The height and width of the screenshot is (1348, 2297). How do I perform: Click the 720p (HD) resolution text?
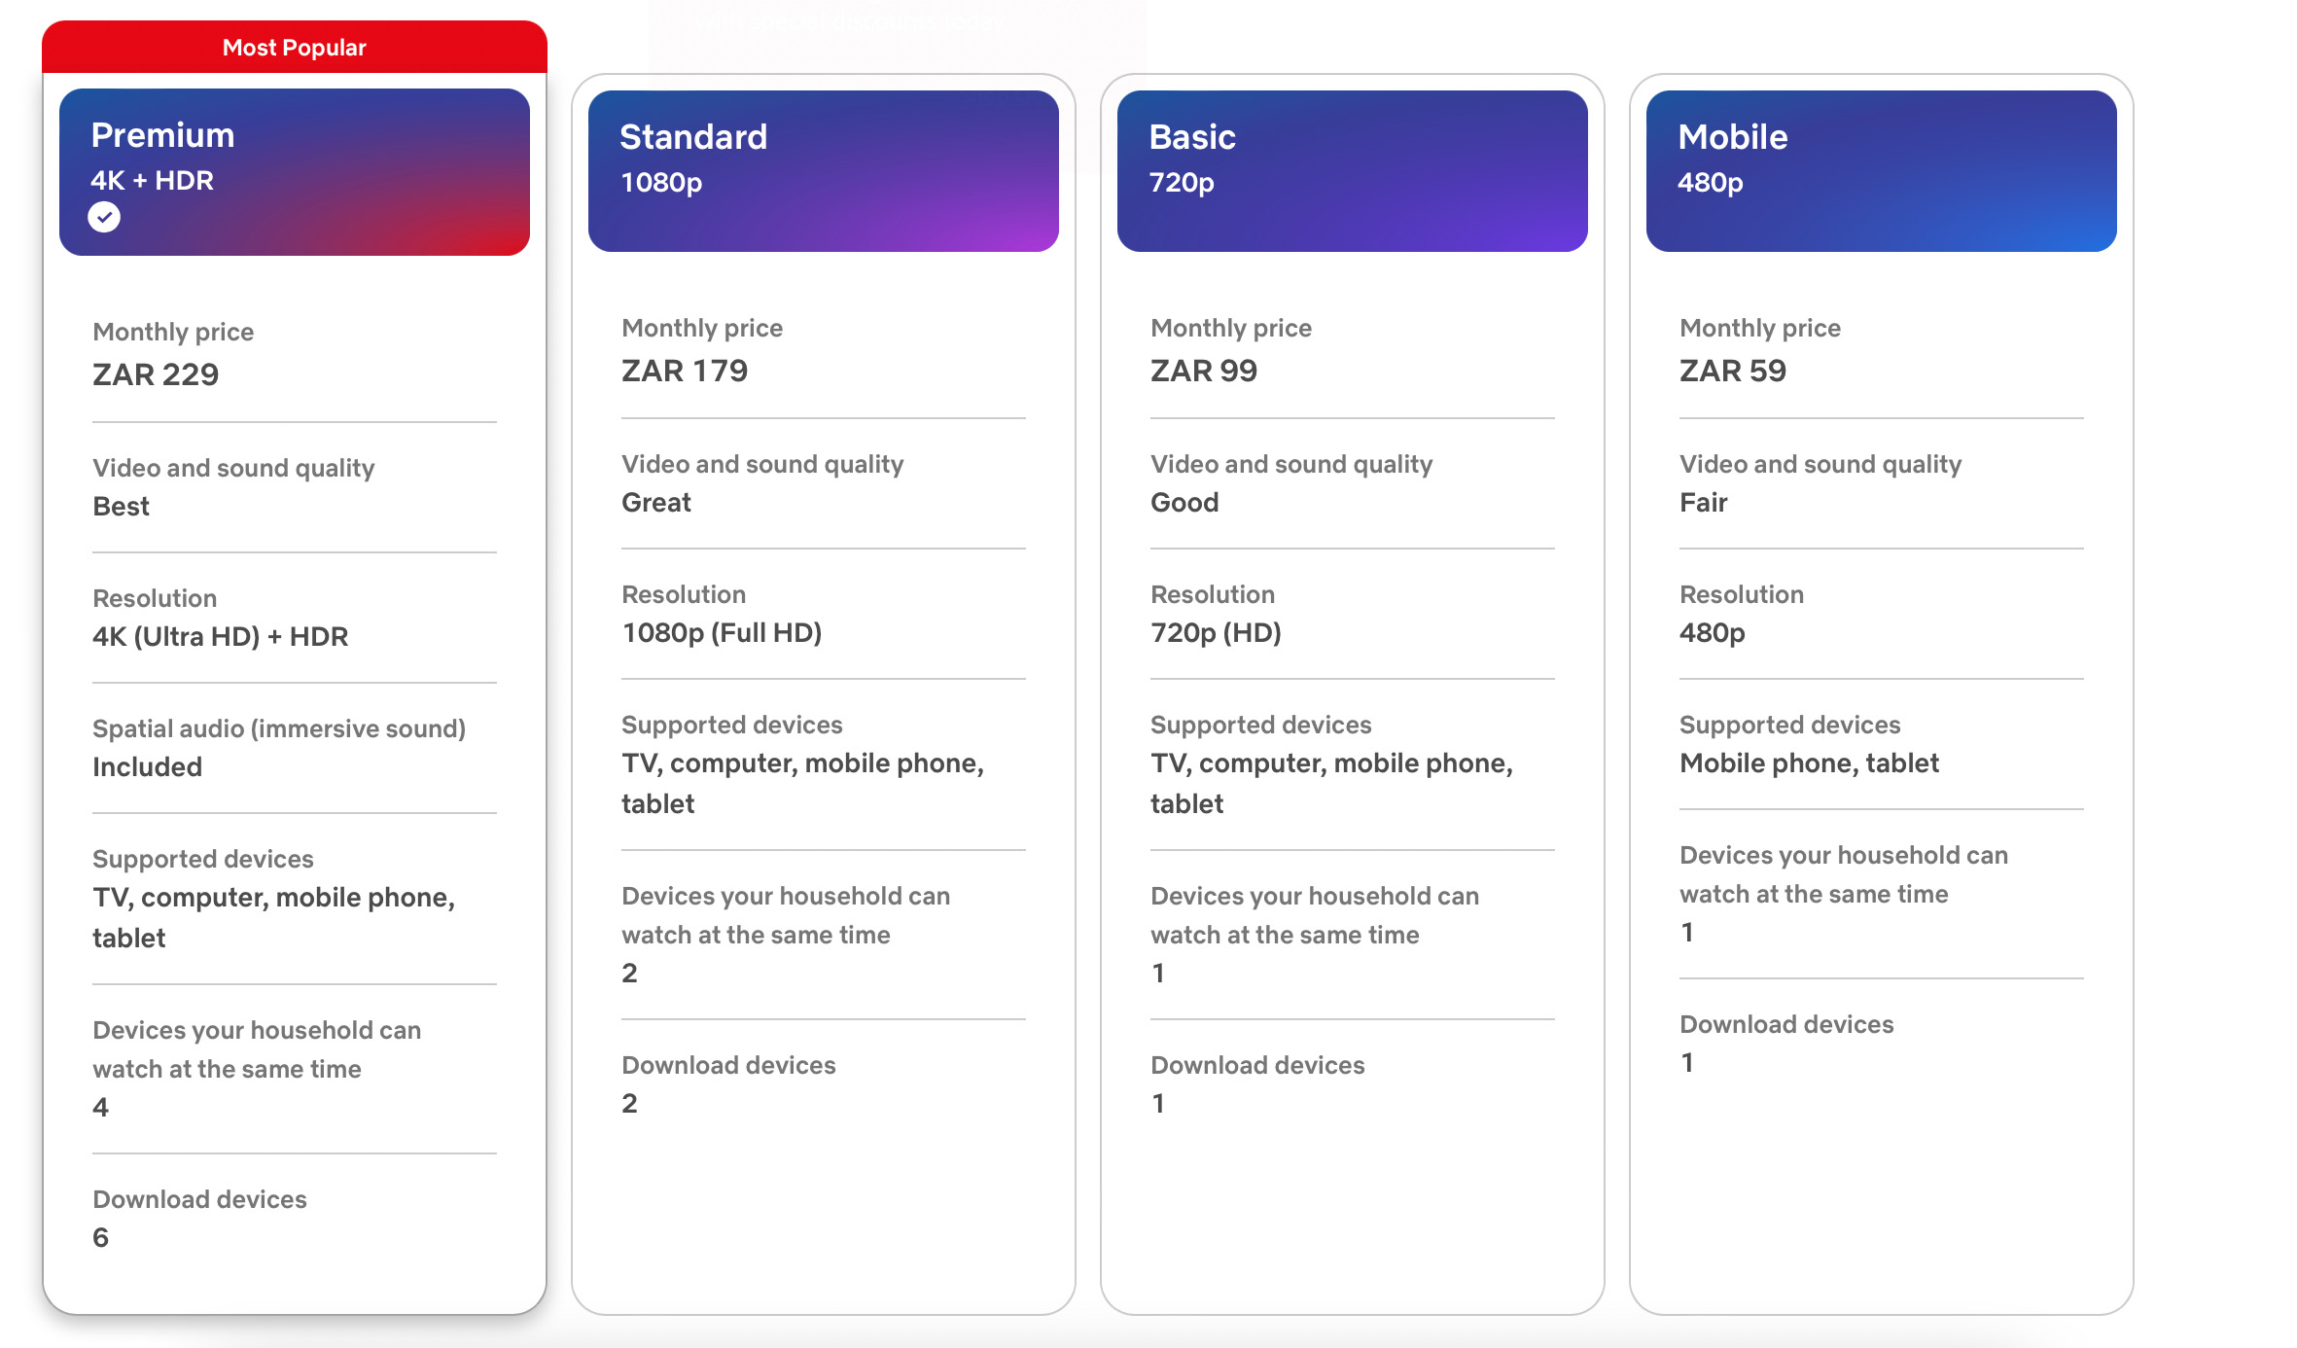click(1216, 632)
